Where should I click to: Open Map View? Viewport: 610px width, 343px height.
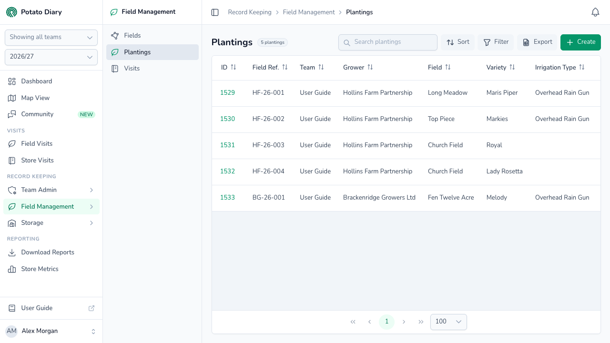pyautogui.click(x=51, y=98)
